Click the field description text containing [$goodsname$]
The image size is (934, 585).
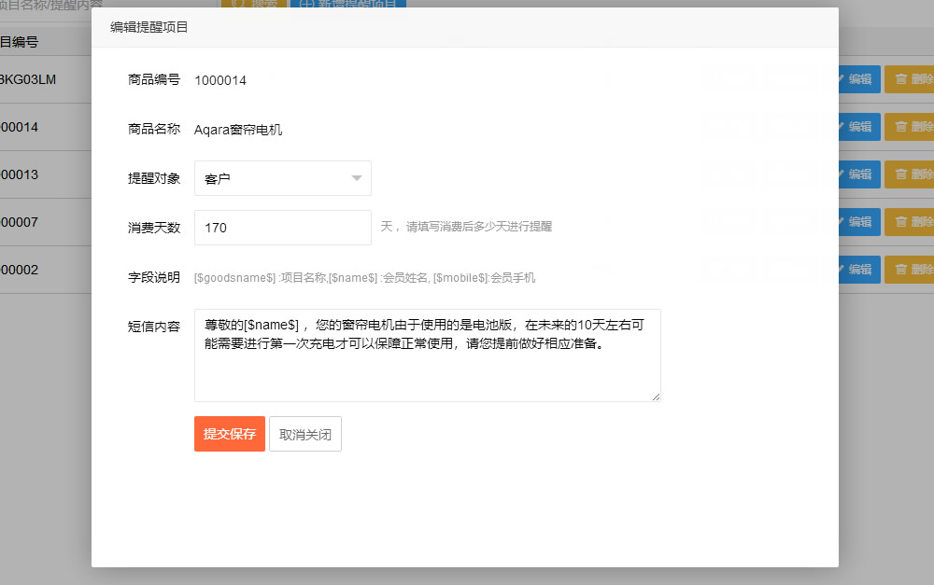(x=364, y=278)
